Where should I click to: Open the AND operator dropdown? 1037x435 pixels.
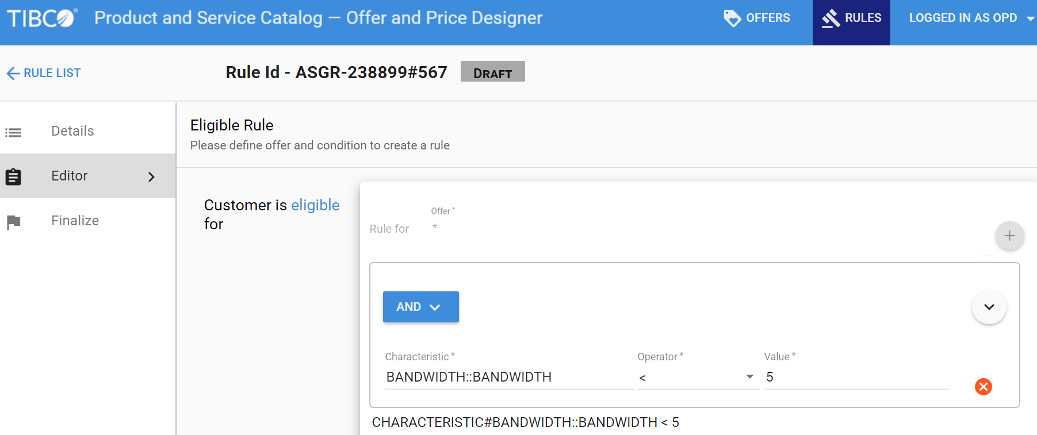click(x=420, y=307)
